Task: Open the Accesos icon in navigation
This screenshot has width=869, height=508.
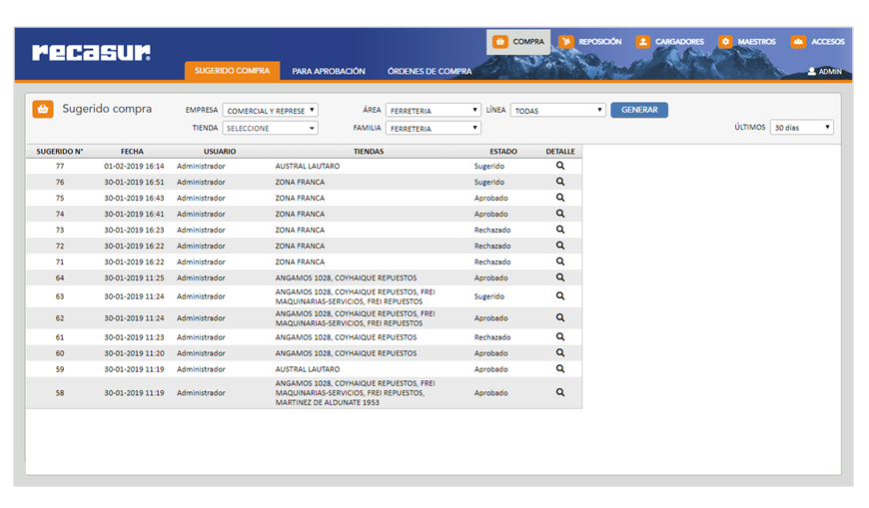Action: [798, 42]
